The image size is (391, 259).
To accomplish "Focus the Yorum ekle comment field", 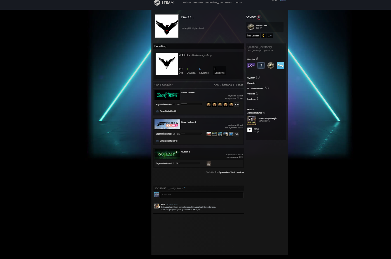I will (202, 195).
